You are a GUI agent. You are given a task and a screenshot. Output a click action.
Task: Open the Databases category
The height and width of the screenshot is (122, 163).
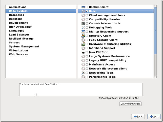click(41, 15)
